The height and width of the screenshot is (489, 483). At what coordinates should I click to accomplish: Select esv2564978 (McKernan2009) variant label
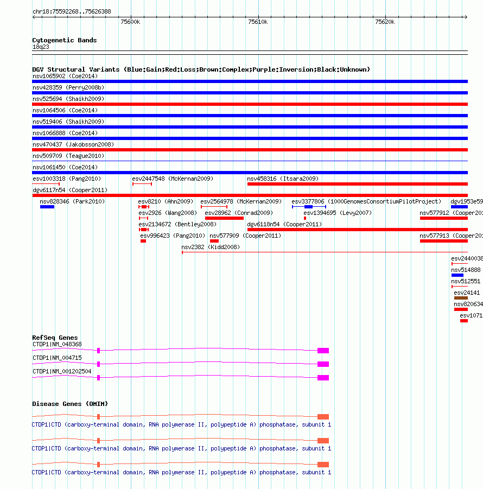point(241,201)
